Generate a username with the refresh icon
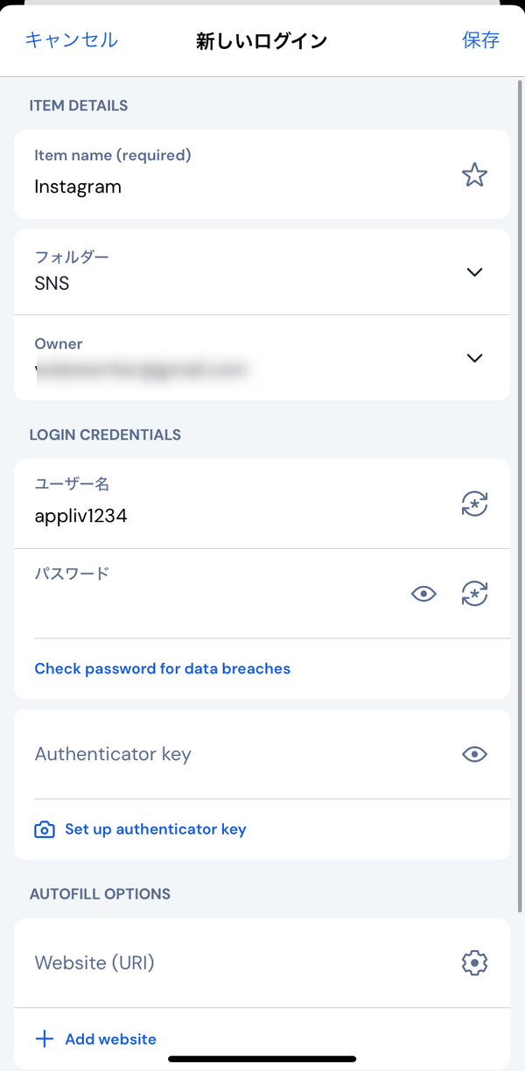Screen dimensions: 525x1071 pos(474,504)
